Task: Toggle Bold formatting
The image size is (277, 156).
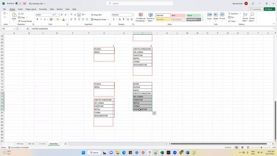Action: [x=37, y=19]
